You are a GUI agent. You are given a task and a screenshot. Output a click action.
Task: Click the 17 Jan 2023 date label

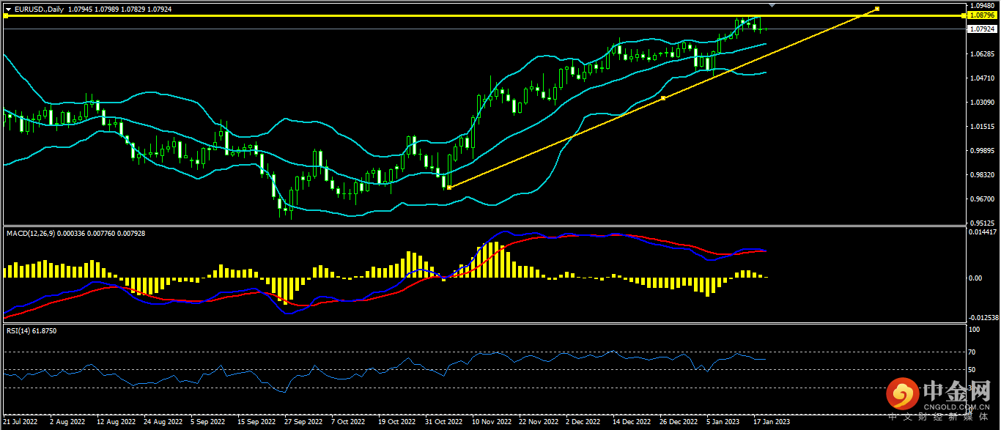coord(772,422)
